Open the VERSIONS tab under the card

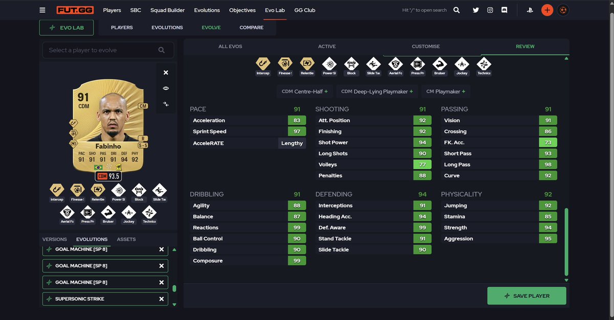(x=55, y=239)
